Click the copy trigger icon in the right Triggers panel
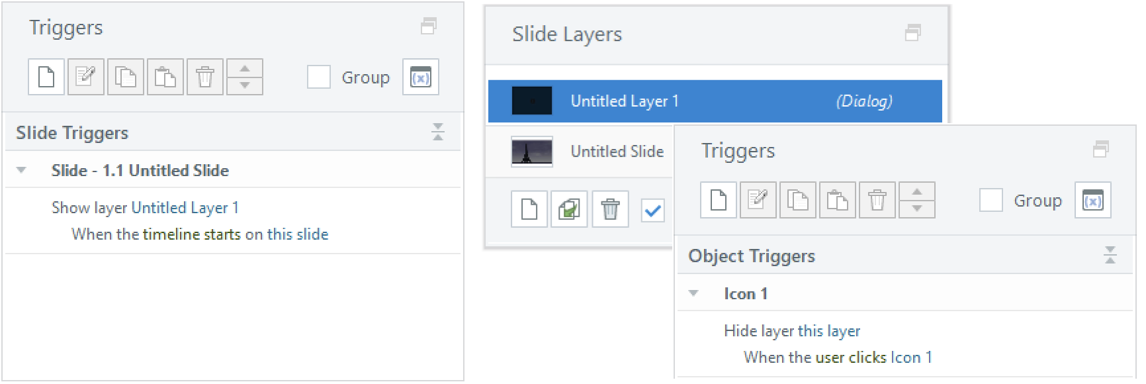The width and height of the screenshot is (1146, 384). coord(798,200)
